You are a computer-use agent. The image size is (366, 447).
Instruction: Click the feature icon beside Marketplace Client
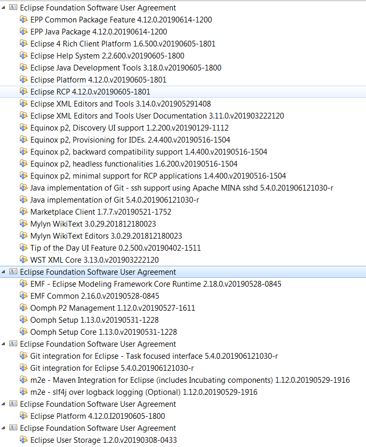(x=23, y=211)
